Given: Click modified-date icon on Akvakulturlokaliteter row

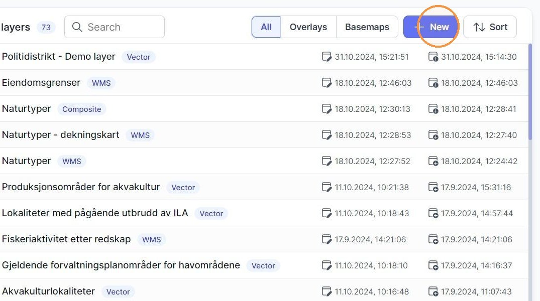Looking at the screenshot, I should (x=327, y=291).
